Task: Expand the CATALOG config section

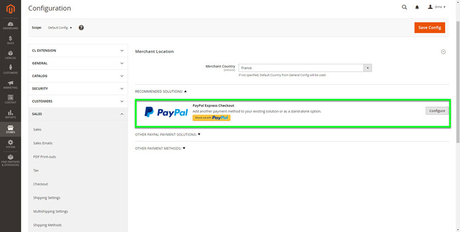Action: pos(78,76)
